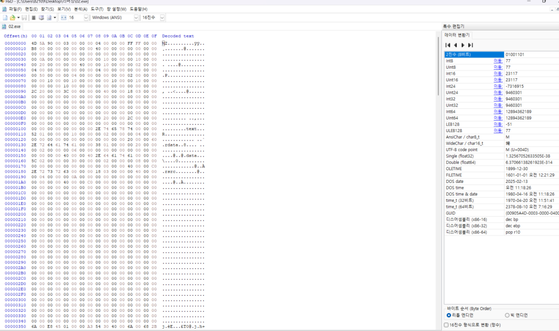Click the hex view vertical scrollbar thumb

[438, 66]
